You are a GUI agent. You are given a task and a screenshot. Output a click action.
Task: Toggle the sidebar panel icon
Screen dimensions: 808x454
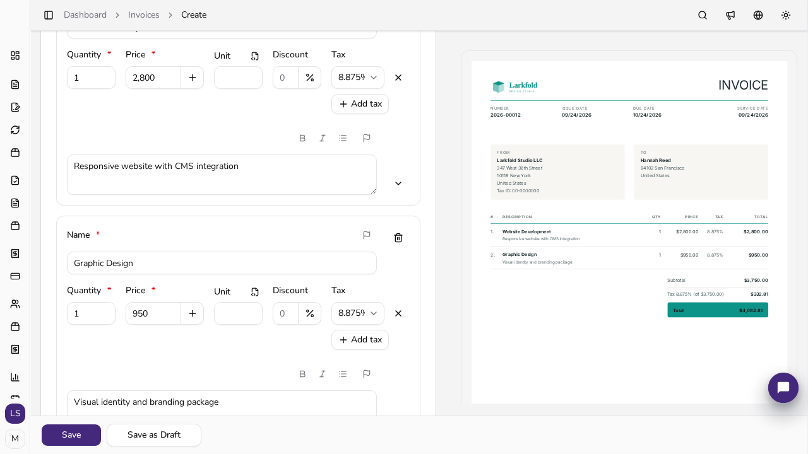click(x=49, y=15)
